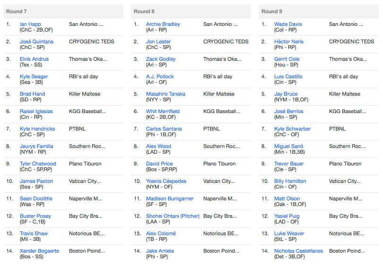
Task: Click Xander Bogaerts player name
Action: tap(39, 251)
